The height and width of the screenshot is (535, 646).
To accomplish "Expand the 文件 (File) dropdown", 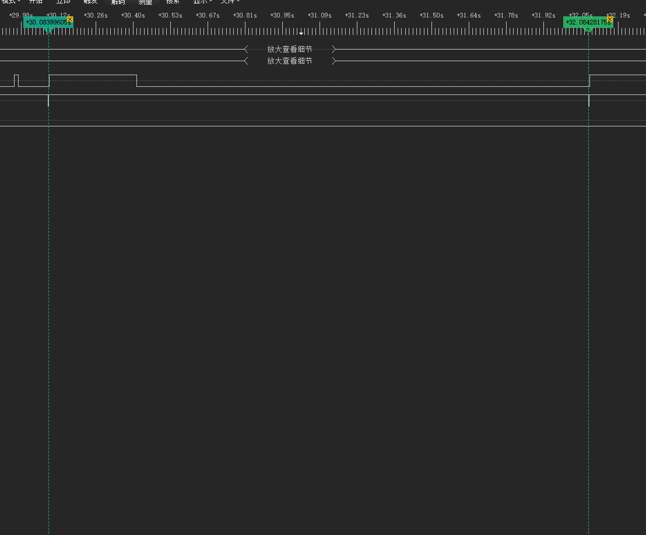I will tap(230, 2).
